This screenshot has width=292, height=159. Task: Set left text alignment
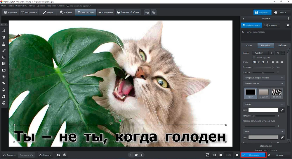273,62
